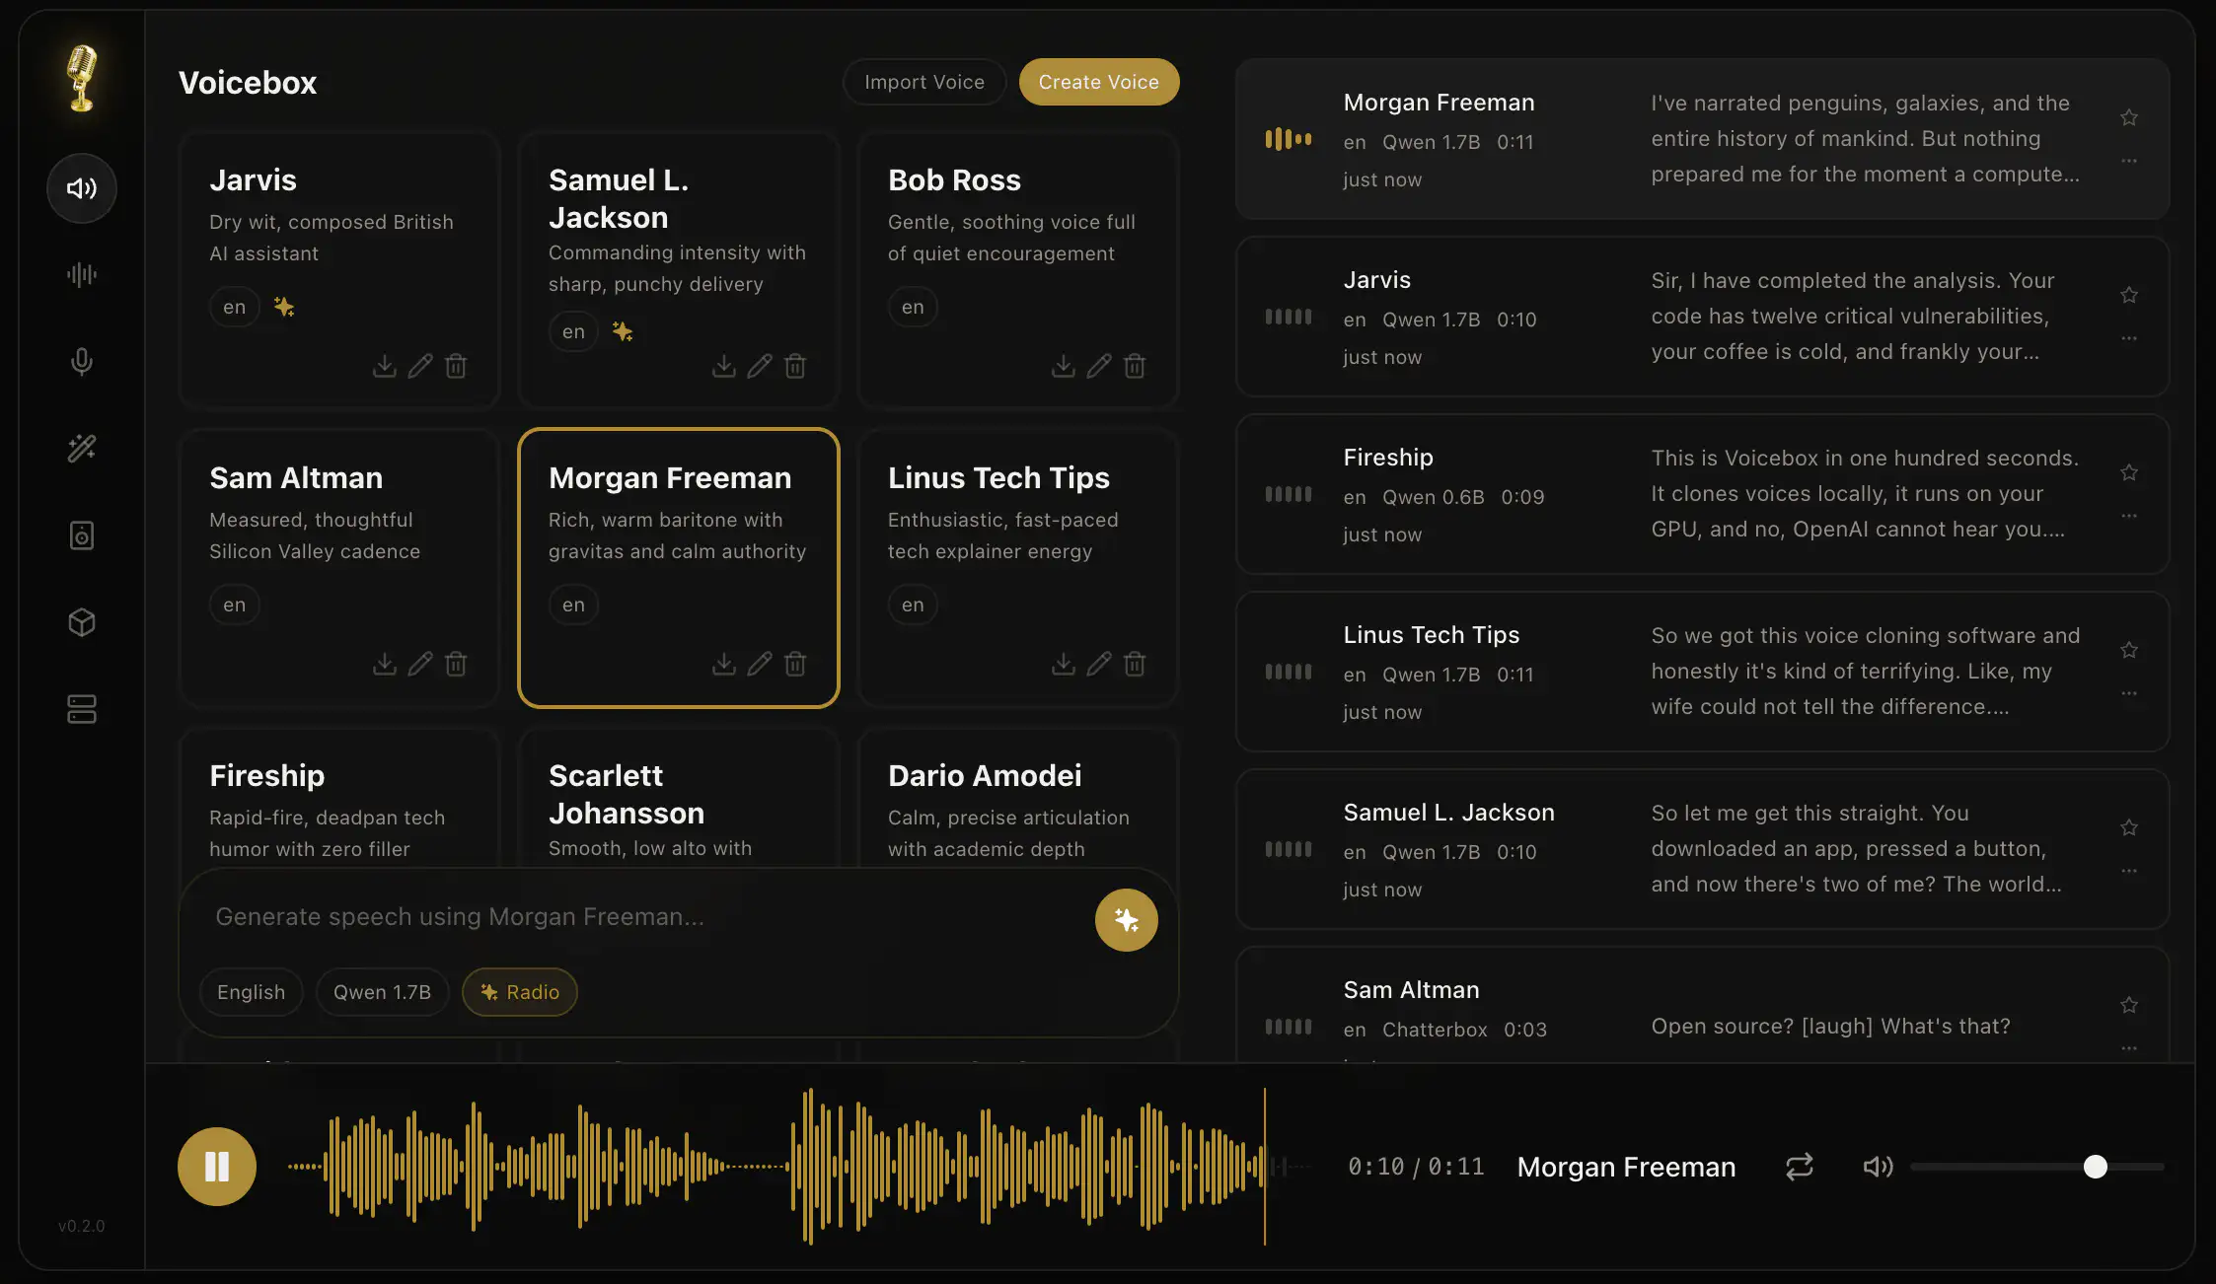Click the Import Voice button

click(x=923, y=82)
